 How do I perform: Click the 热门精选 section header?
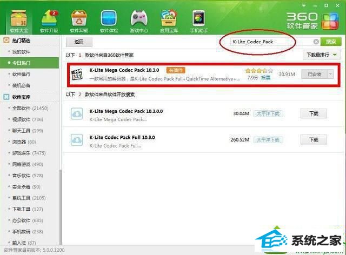[21, 41]
